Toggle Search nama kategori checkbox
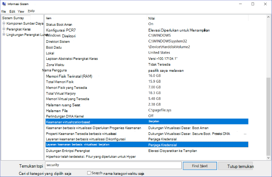This screenshot has height=177, width=272. coord(89,173)
